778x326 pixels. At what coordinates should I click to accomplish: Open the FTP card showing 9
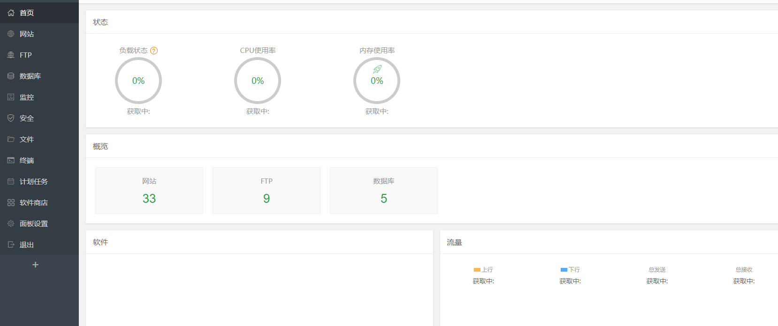tap(267, 191)
